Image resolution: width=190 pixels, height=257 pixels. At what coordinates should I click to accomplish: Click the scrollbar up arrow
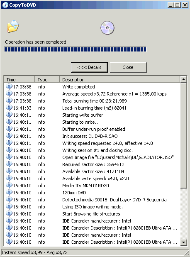coord(184,79)
